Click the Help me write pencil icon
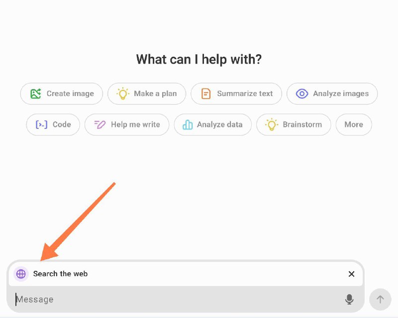The image size is (398, 318). click(x=100, y=124)
